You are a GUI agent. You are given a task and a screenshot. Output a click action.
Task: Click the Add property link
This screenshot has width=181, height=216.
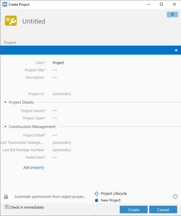coord(34,168)
